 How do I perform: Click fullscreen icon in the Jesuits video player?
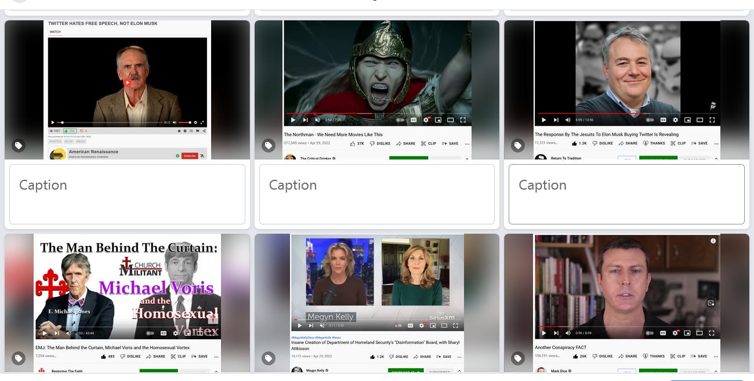pos(712,120)
